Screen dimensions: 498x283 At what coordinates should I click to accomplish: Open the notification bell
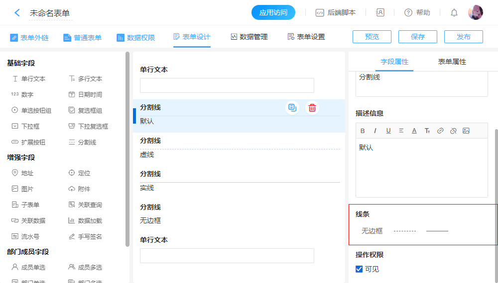454,13
